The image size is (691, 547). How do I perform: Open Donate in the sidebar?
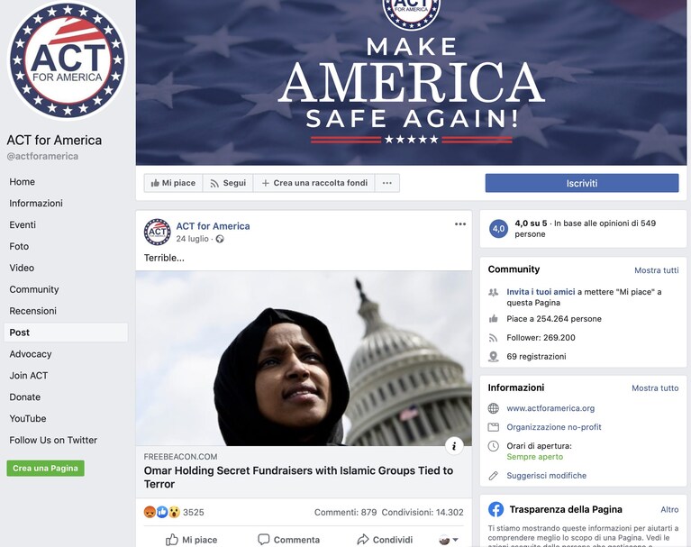click(x=24, y=397)
